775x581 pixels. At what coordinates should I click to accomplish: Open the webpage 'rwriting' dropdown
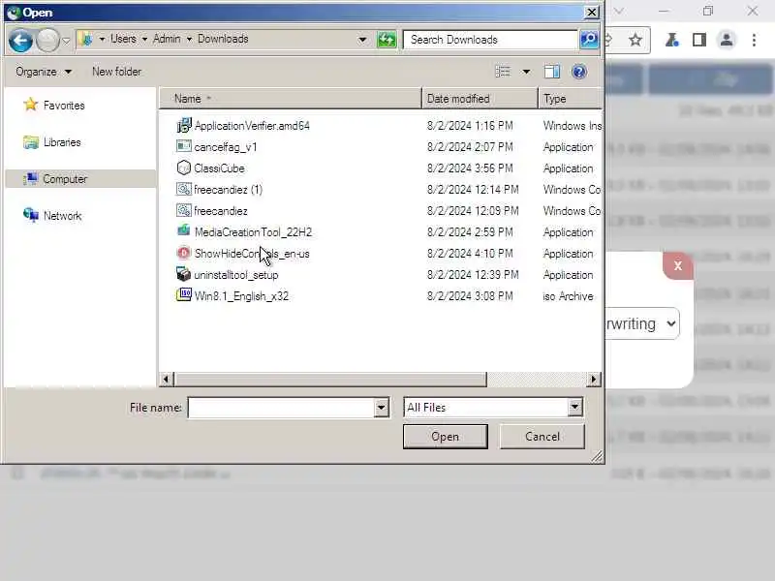click(642, 324)
